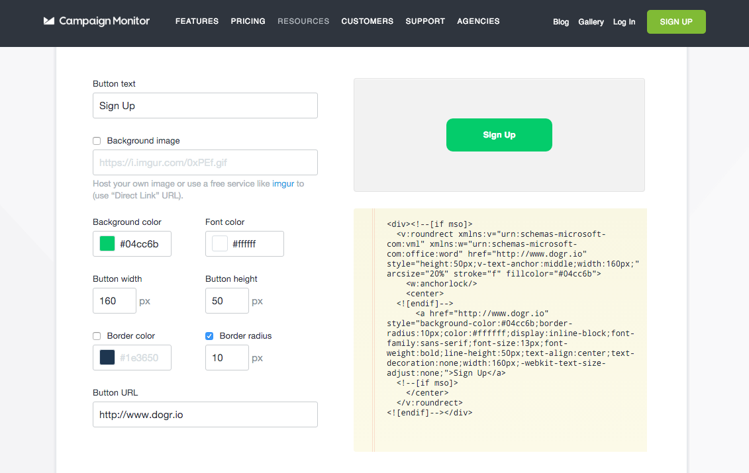Uncheck the Border radius checkbox
The image size is (749, 473).
click(209, 336)
